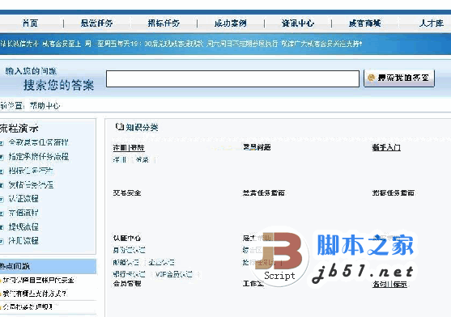
Task: Open the 充值流程 sidebar link
Action: pyautogui.click(x=23, y=213)
